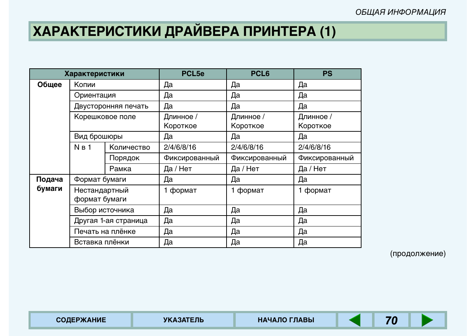Click the green previous page arrow
476x336 pixels.
tap(355, 320)
